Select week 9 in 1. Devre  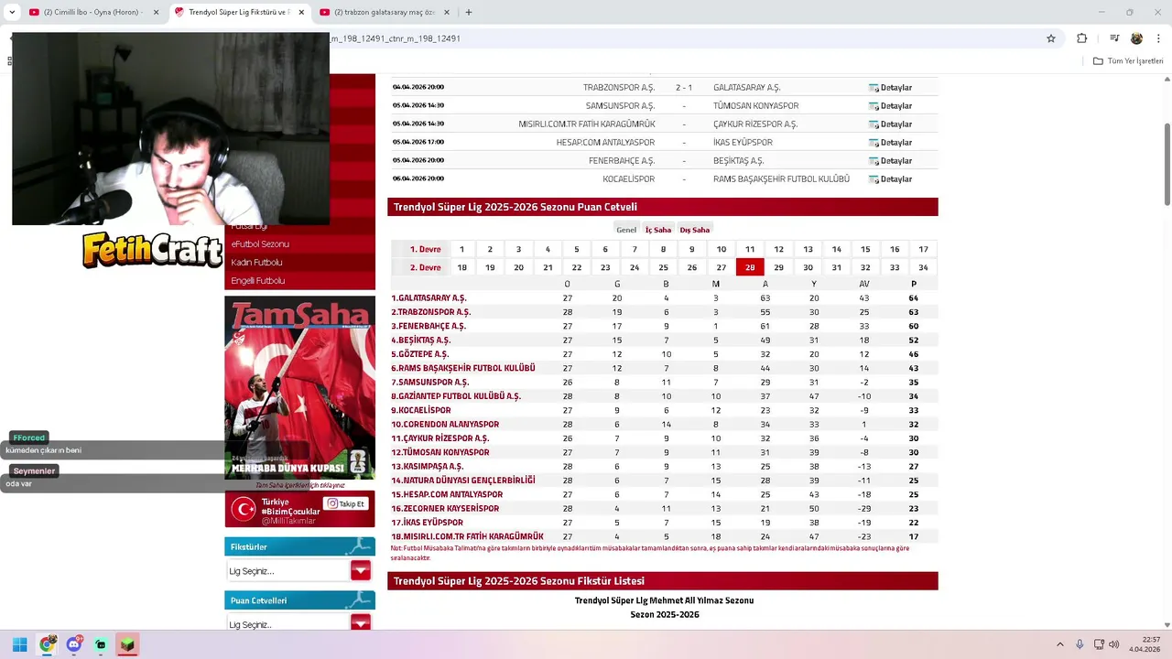point(692,249)
